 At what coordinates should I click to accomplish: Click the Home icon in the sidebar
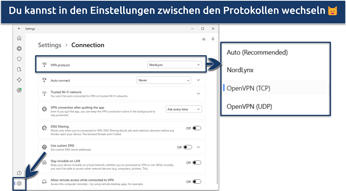(19, 38)
